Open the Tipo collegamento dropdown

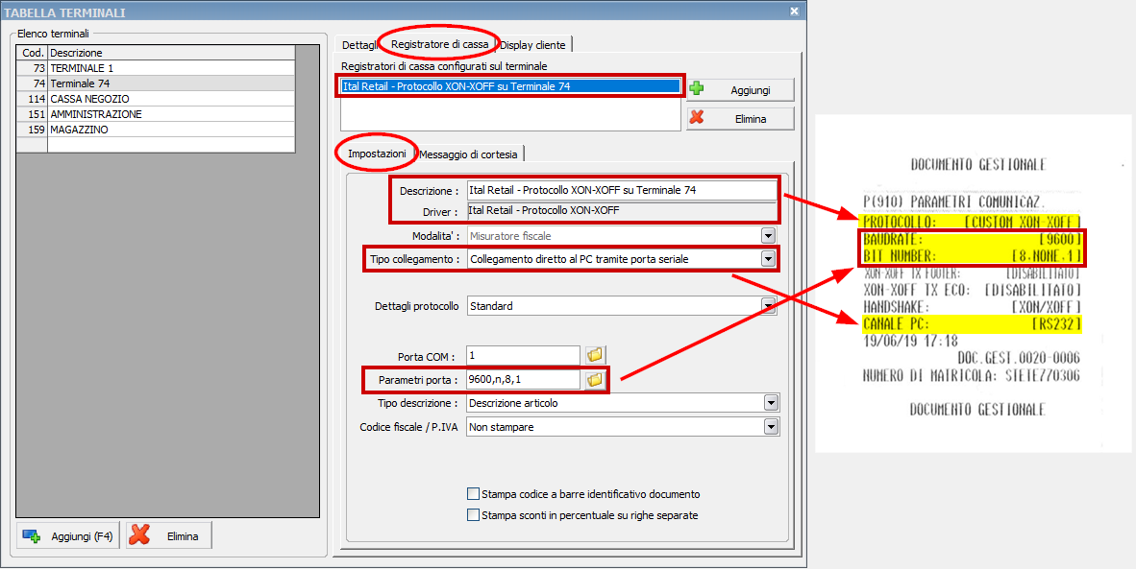click(767, 259)
